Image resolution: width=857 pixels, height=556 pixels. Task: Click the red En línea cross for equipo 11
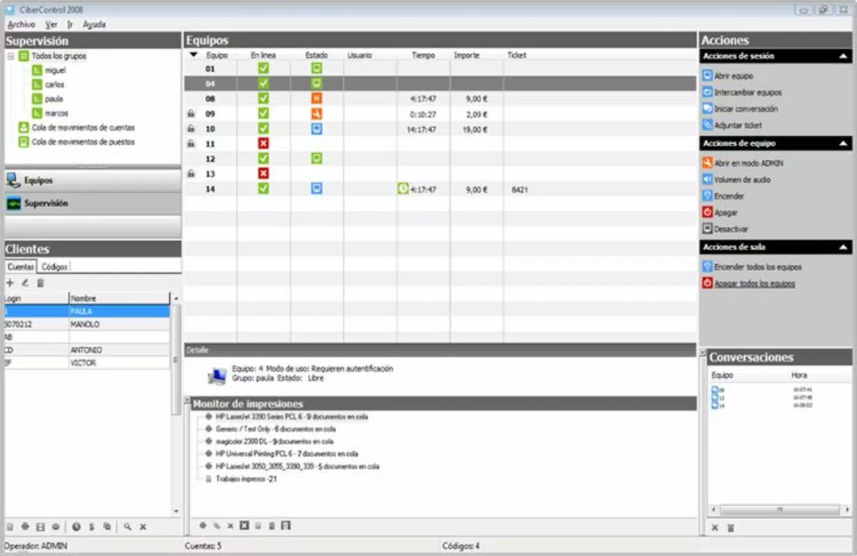(x=263, y=143)
